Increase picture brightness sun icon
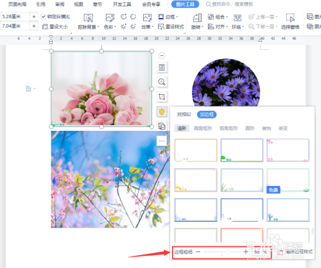 pos(123,27)
